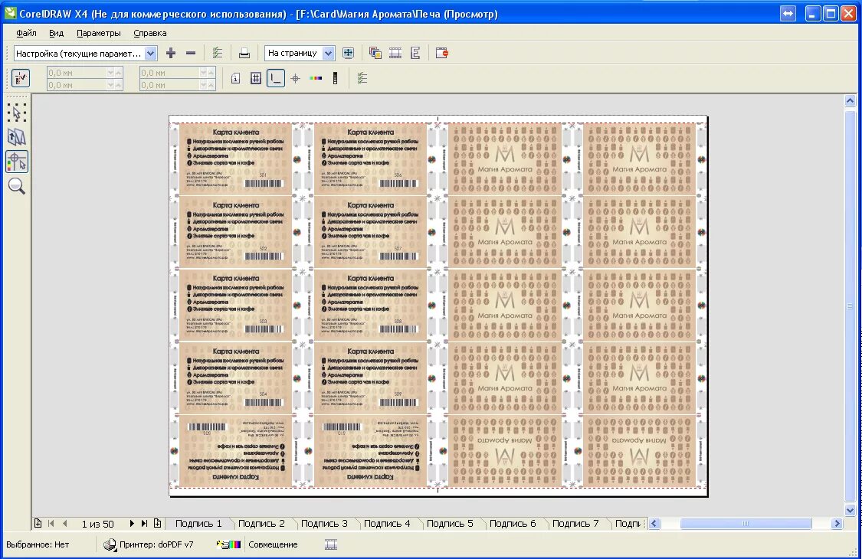Click the printer Print icon

click(x=244, y=53)
